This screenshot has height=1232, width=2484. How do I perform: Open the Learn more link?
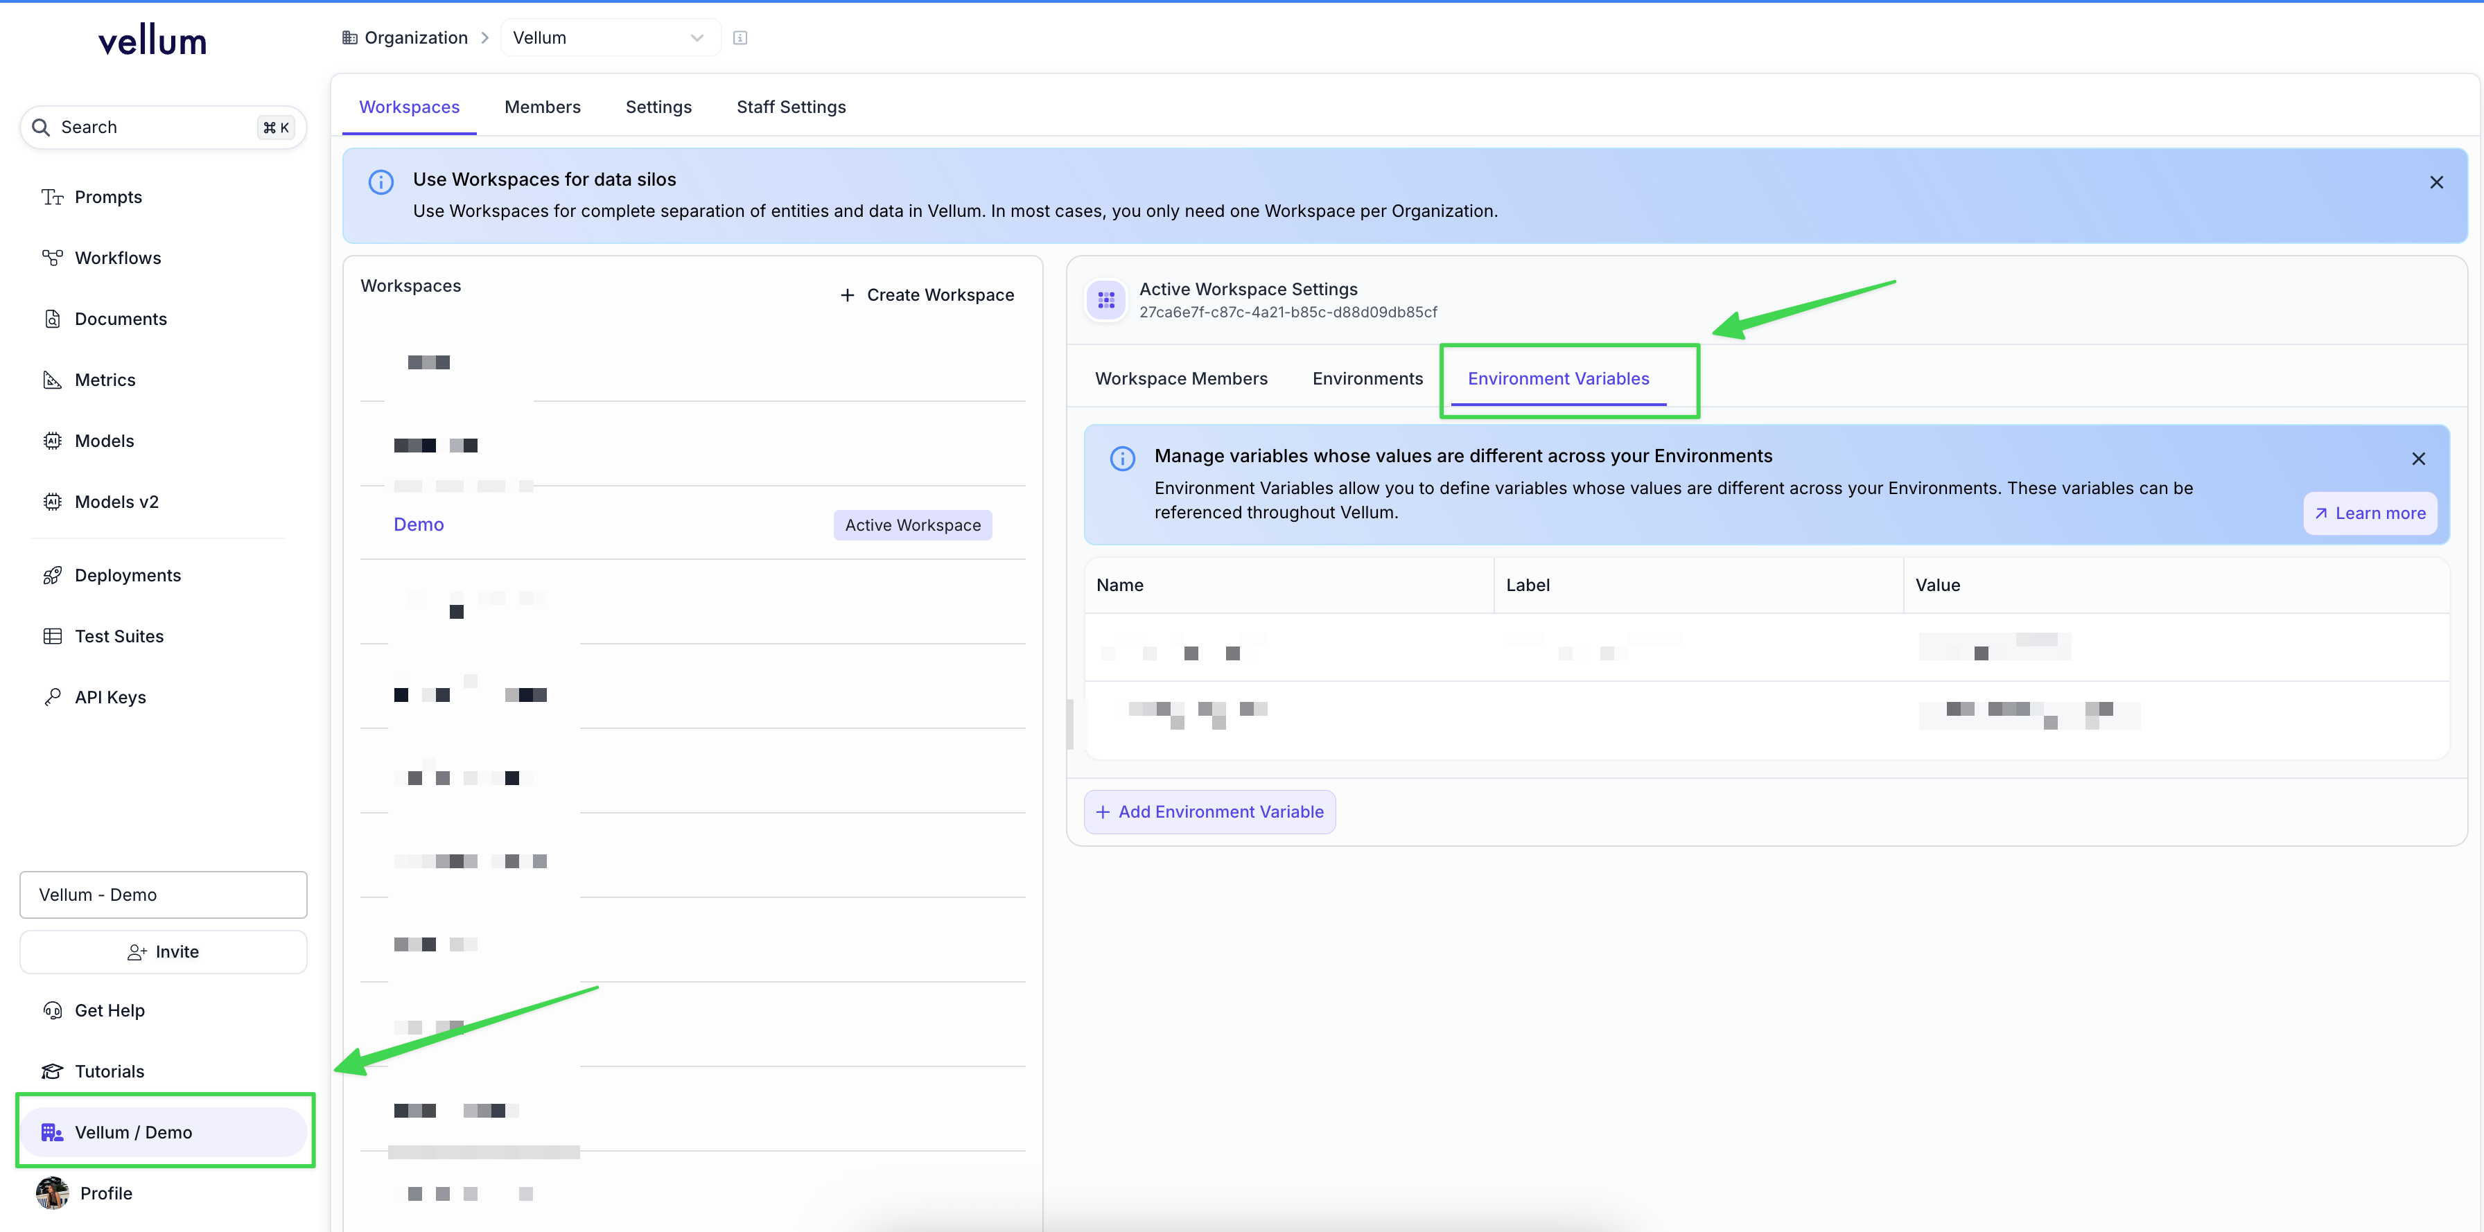[2369, 513]
